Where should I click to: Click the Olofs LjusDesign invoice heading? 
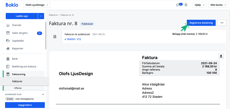(x=76, y=74)
